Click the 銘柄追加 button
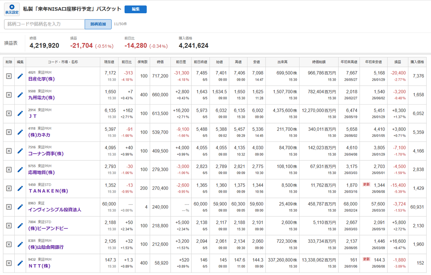This screenshot has height=275, width=431. [98, 24]
